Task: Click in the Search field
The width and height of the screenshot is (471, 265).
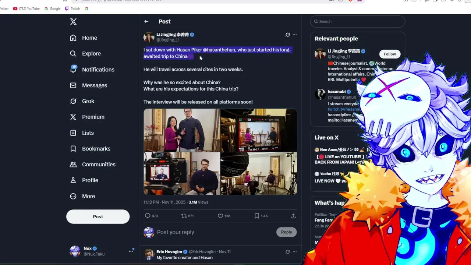Action: pos(357,21)
